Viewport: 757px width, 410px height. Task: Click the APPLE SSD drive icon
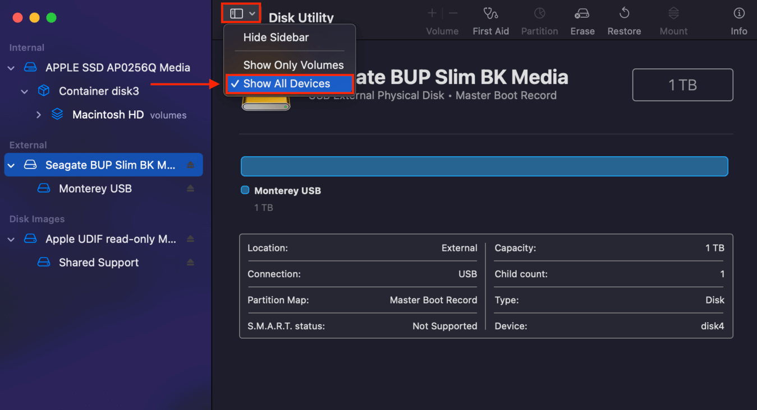coord(30,68)
